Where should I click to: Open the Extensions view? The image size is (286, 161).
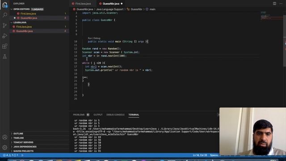click(5, 46)
